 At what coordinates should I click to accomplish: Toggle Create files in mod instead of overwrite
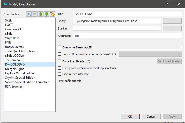60,54
